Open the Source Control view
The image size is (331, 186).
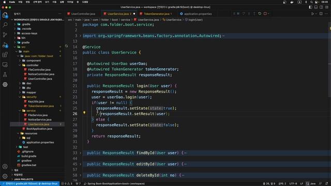5,35
